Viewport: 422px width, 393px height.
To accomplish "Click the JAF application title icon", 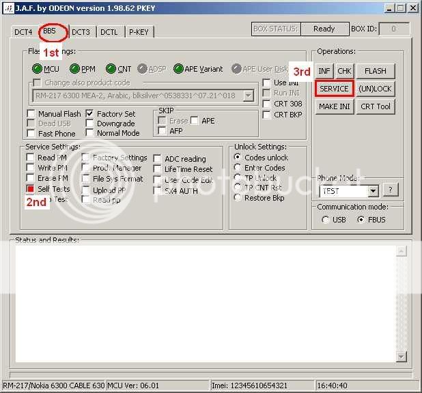I will (9, 8).
